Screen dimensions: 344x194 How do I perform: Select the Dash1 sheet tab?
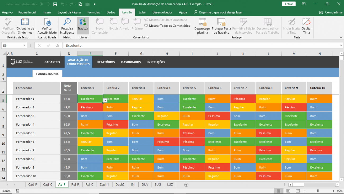coord(104,184)
